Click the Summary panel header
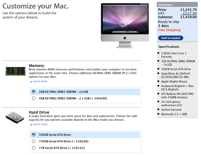This screenshot has height=155, width=201. click(x=177, y=5)
